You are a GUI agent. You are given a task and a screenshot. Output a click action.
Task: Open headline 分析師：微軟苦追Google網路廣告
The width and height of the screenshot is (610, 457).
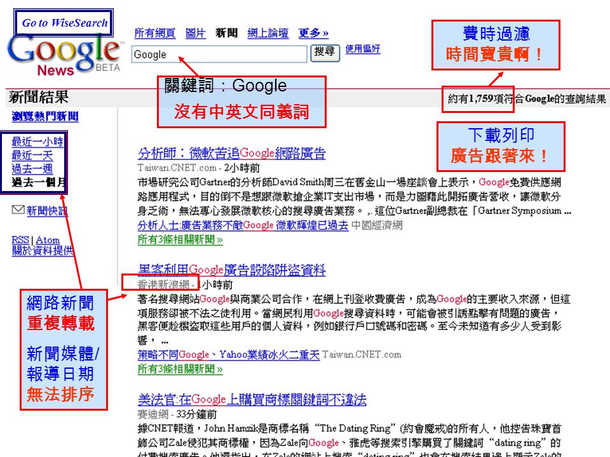coord(231,153)
